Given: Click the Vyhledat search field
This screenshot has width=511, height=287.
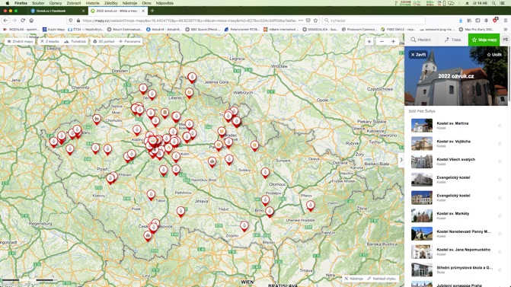Looking at the screenshot, I should click(x=374, y=21).
